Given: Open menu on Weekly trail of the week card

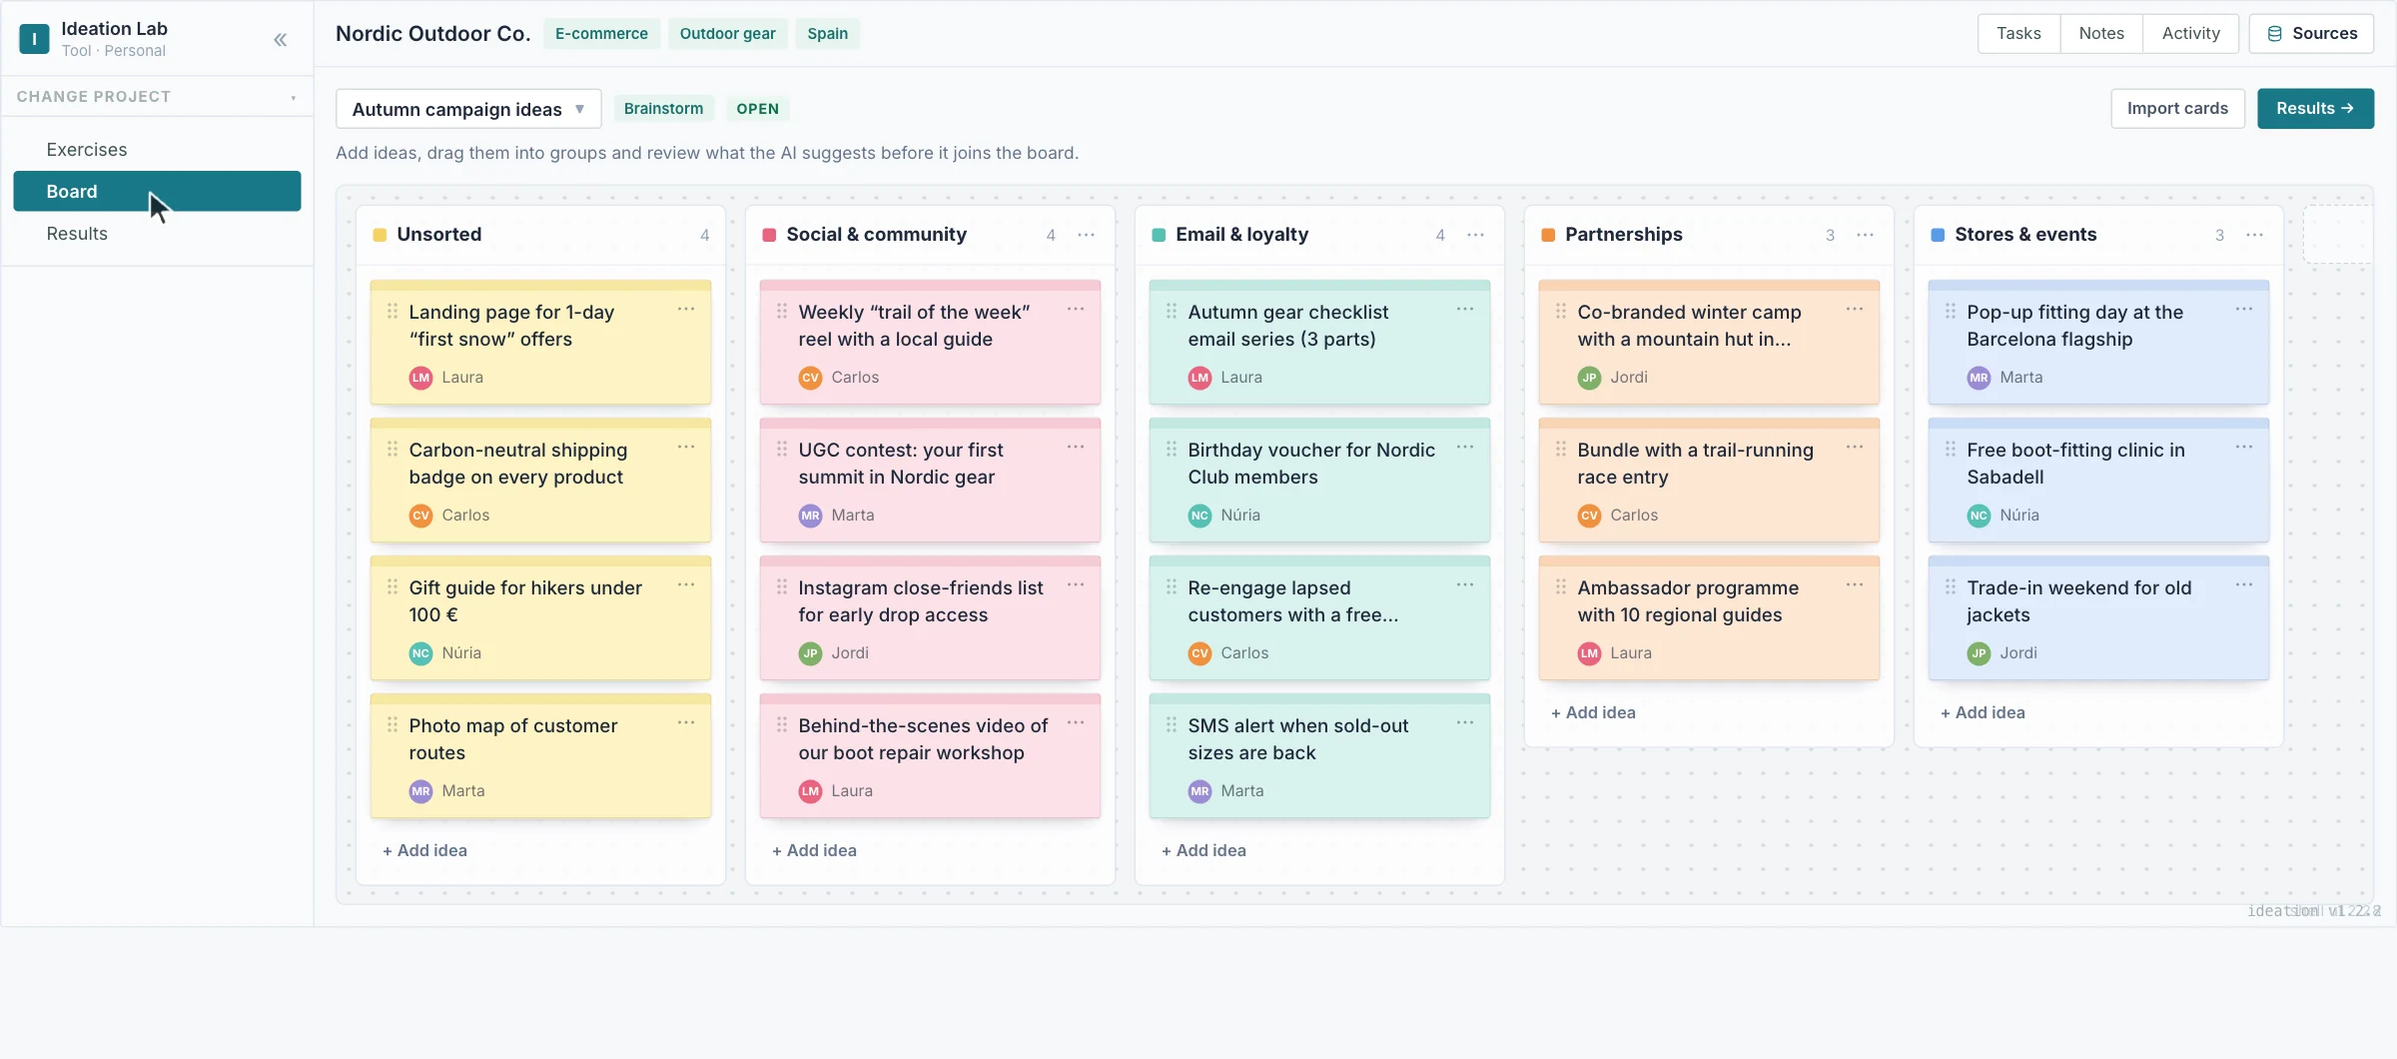Looking at the screenshot, I should pyautogui.click(x=1076, y=310).
